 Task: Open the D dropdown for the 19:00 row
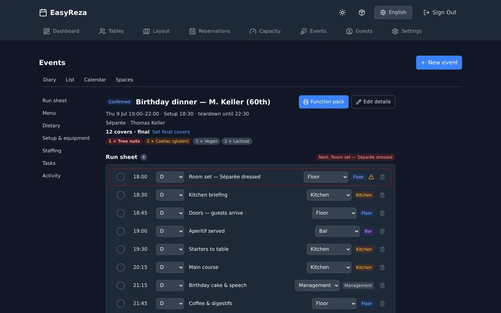coord(170,231)
